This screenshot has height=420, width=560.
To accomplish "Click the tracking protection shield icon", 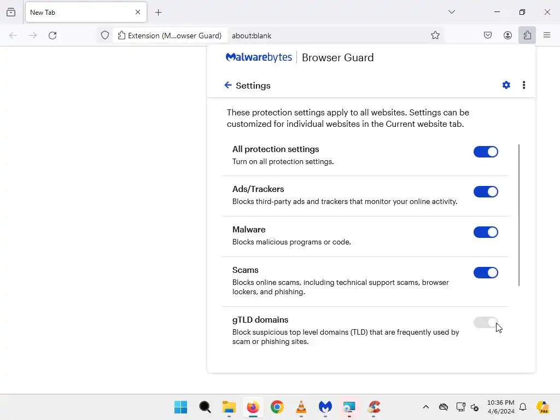I will (104, 36).
